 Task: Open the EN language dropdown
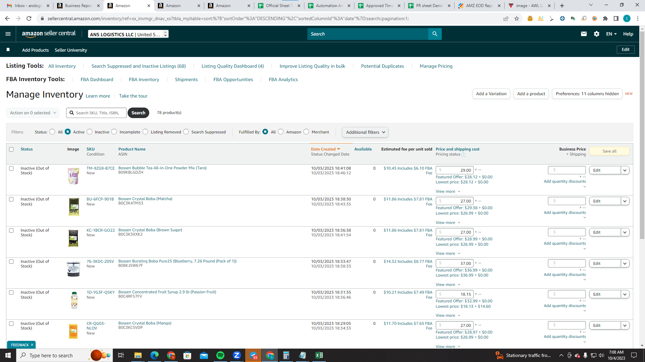coord(611,34)
